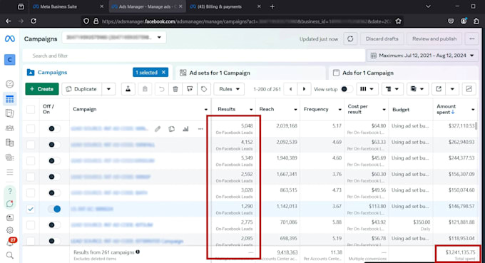
Task: Open the ad account selector dropdown
Action: coord(114,37)
